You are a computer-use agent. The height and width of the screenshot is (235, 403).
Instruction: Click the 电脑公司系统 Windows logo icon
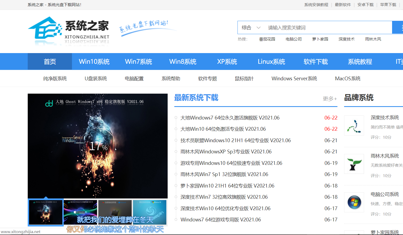354,202
